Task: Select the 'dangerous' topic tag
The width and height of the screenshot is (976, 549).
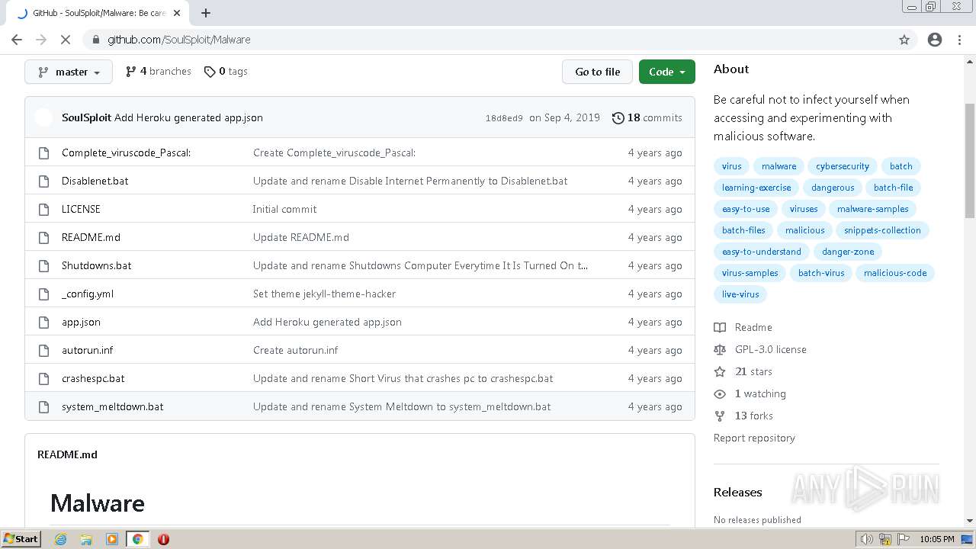Action: tap(833, 188)
